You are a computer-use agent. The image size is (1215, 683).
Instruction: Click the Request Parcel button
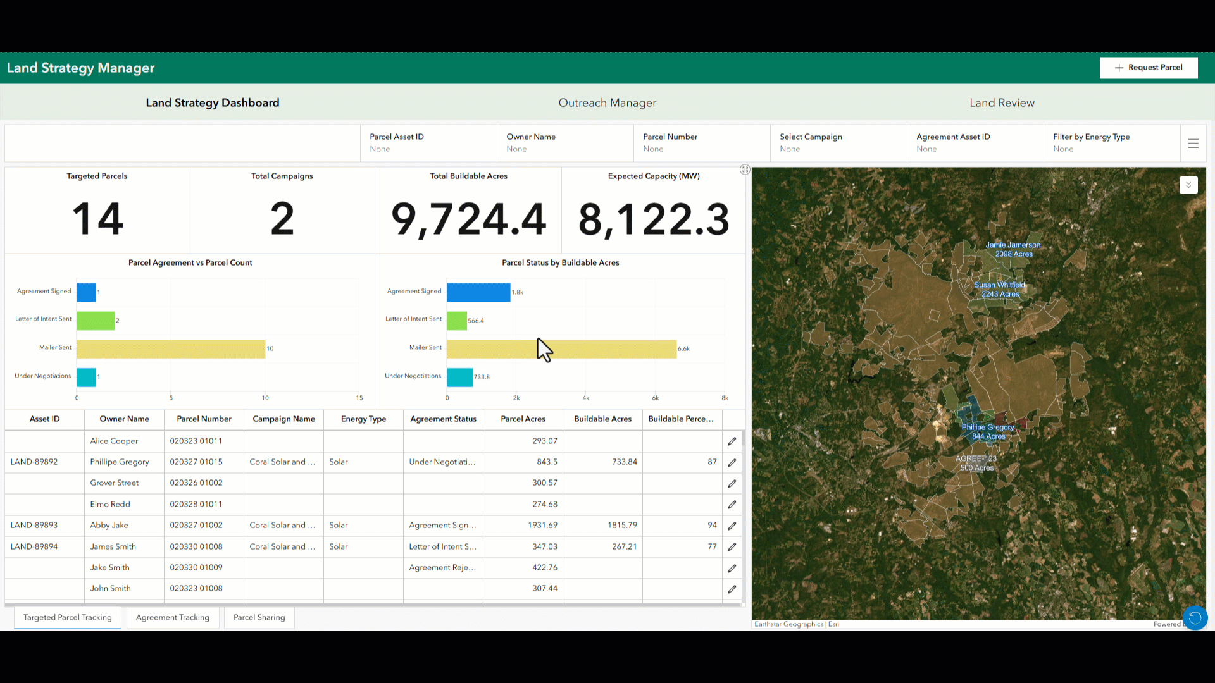[1148, 68]
